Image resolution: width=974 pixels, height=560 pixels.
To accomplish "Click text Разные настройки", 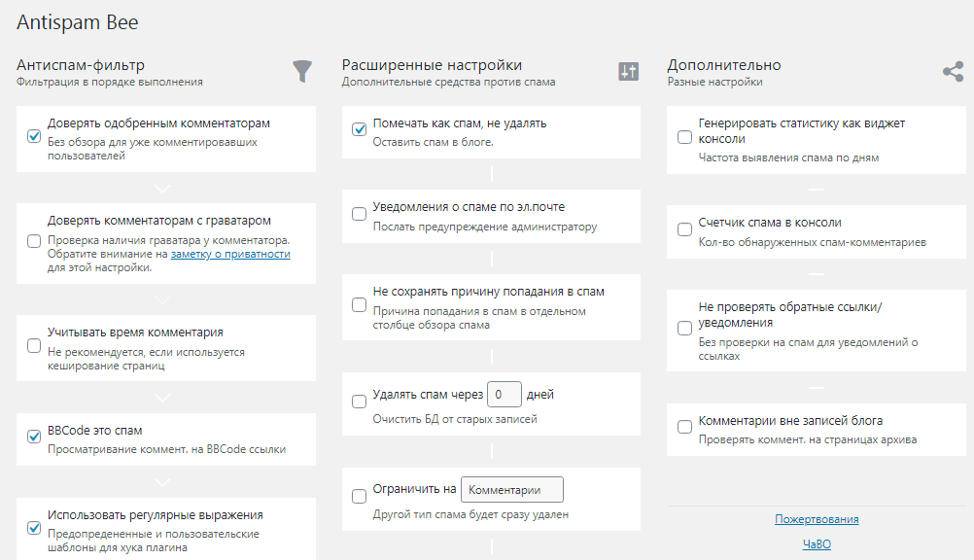I will (x=715, y=82).
